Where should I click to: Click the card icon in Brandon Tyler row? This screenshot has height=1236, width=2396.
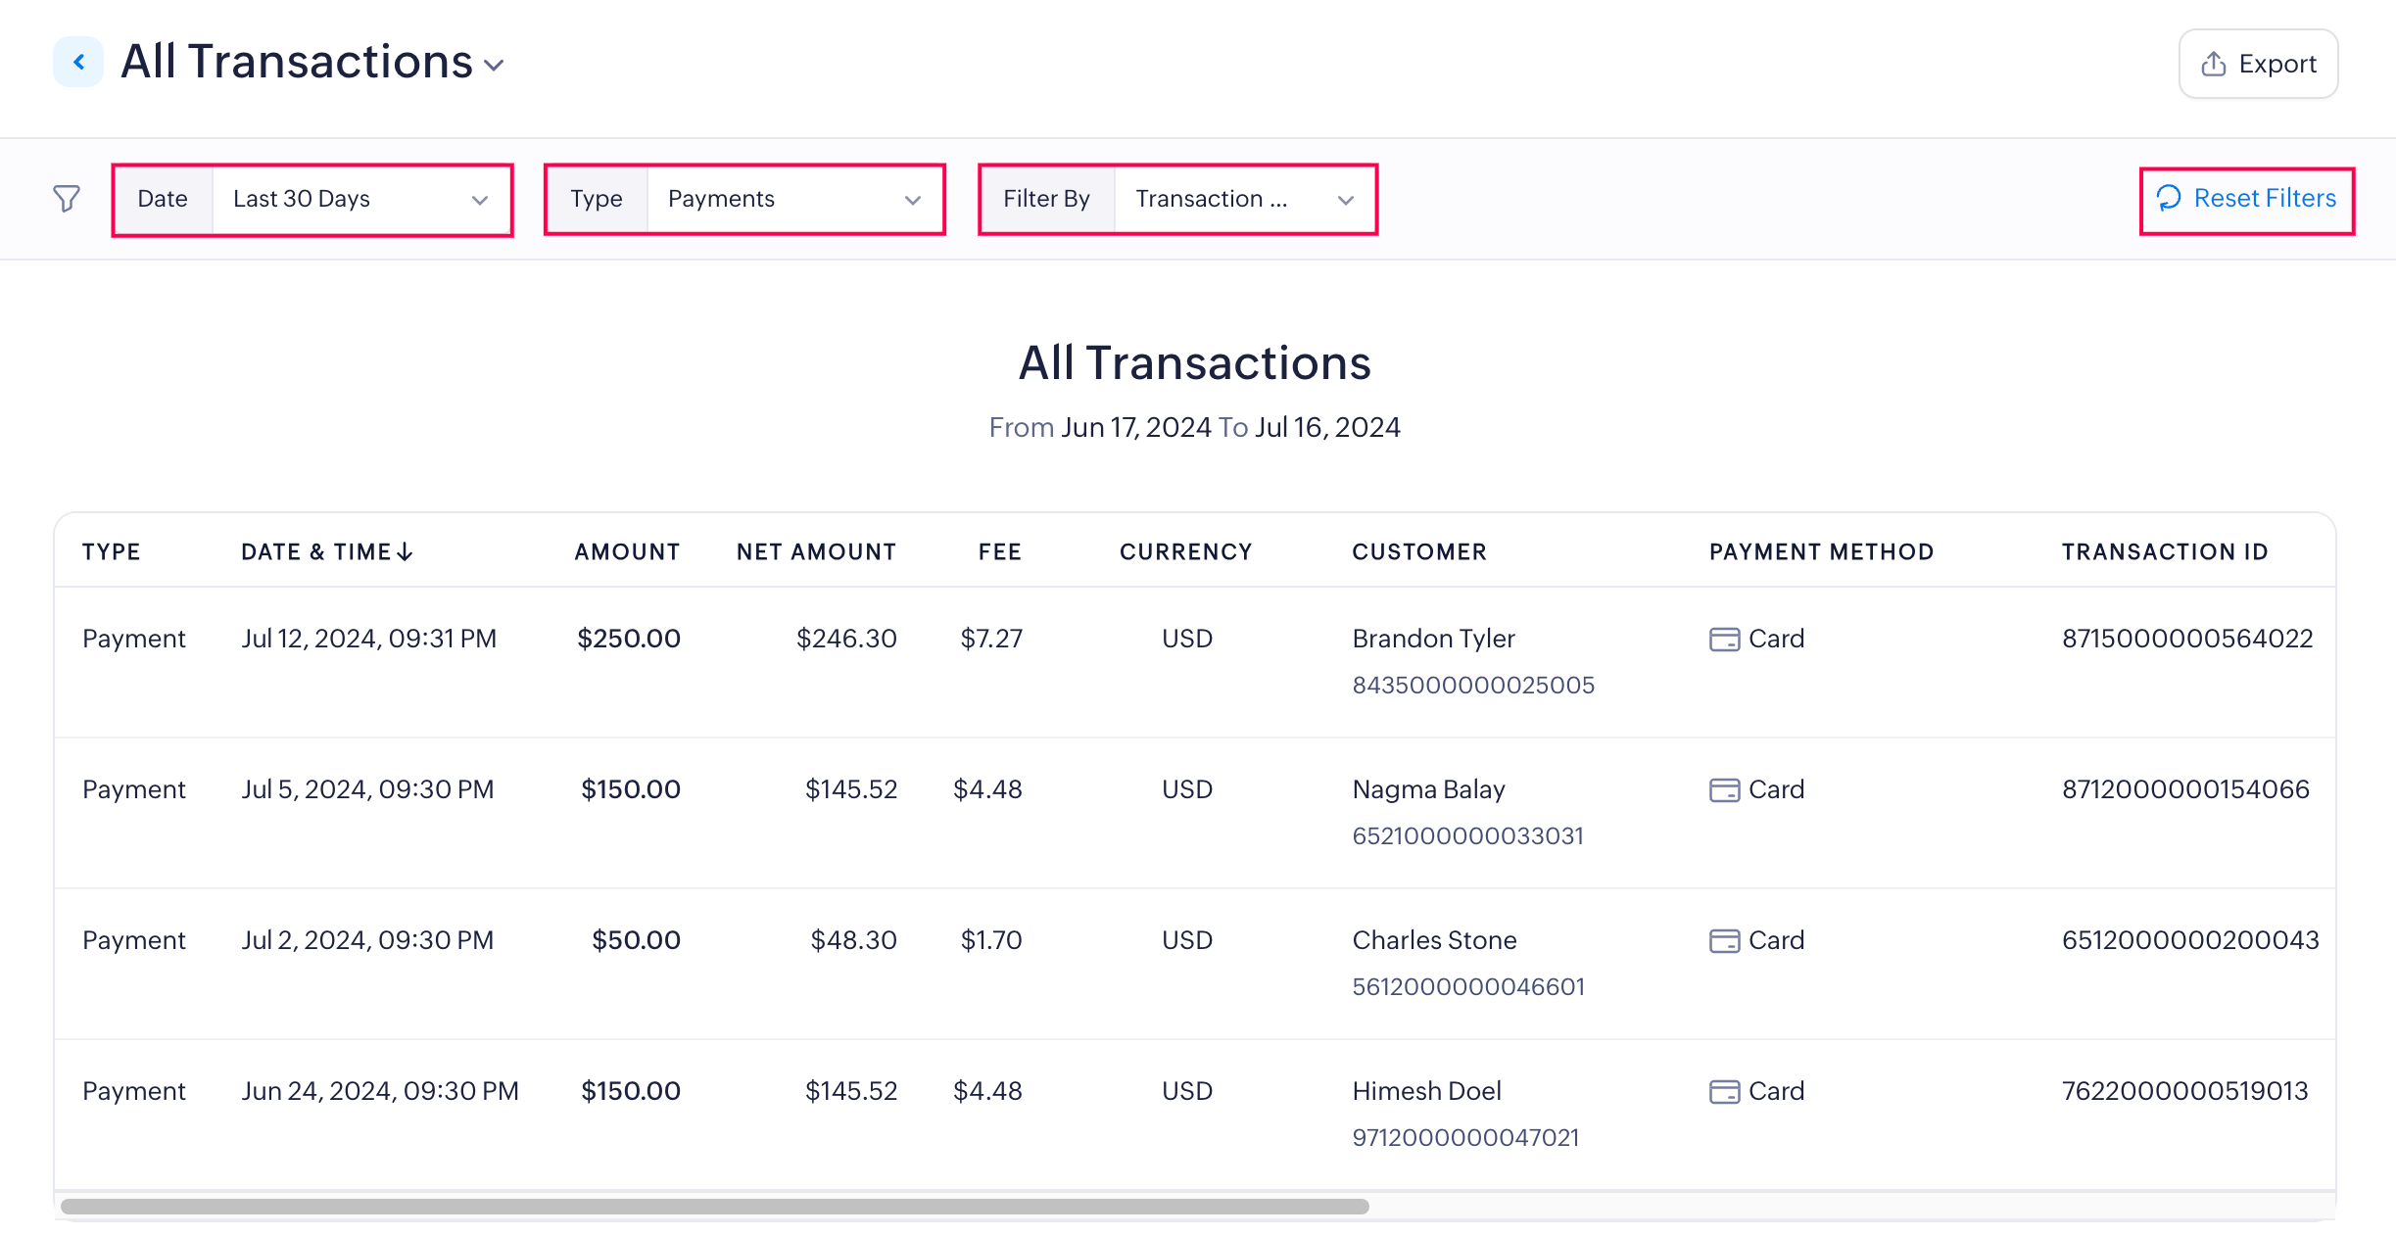tap(1724, 640)
